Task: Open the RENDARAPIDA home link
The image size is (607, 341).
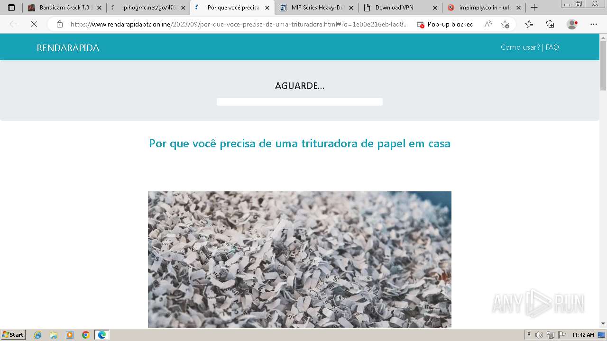Action: pyautogui.click(x=68, y=48)
